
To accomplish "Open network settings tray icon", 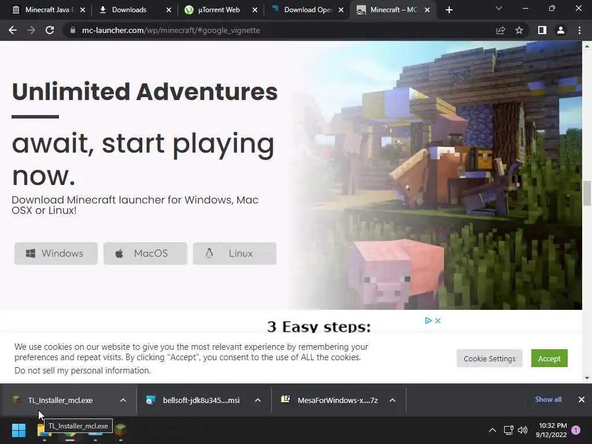I will pyautogui.click(x=508, y=430).
